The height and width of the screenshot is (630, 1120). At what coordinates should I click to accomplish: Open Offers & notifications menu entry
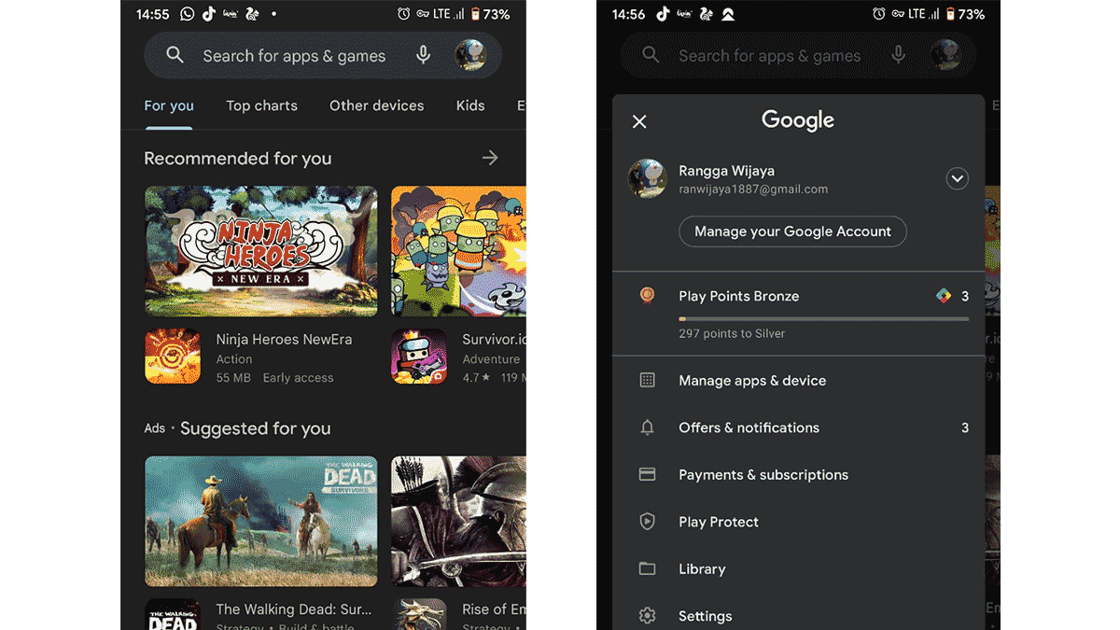798,427
